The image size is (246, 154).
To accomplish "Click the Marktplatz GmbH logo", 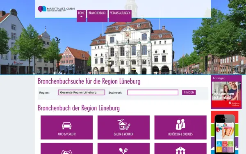I will [56, 9].
